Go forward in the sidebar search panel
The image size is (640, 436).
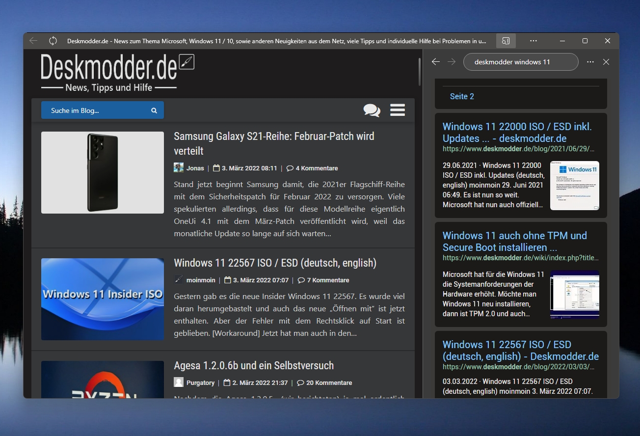(452, 62)
